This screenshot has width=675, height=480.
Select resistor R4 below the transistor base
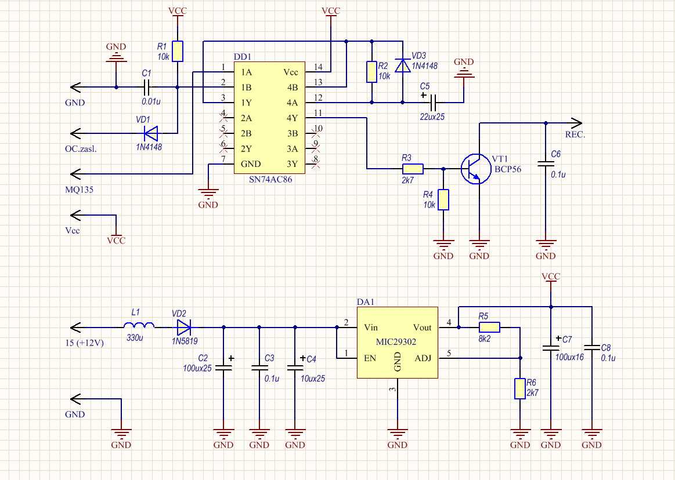click(x=443, y=199)
